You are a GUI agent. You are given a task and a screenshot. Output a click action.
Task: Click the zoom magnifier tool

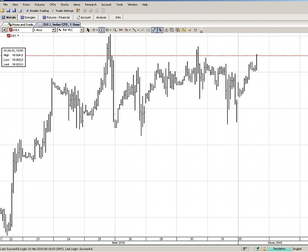(115, 30)
